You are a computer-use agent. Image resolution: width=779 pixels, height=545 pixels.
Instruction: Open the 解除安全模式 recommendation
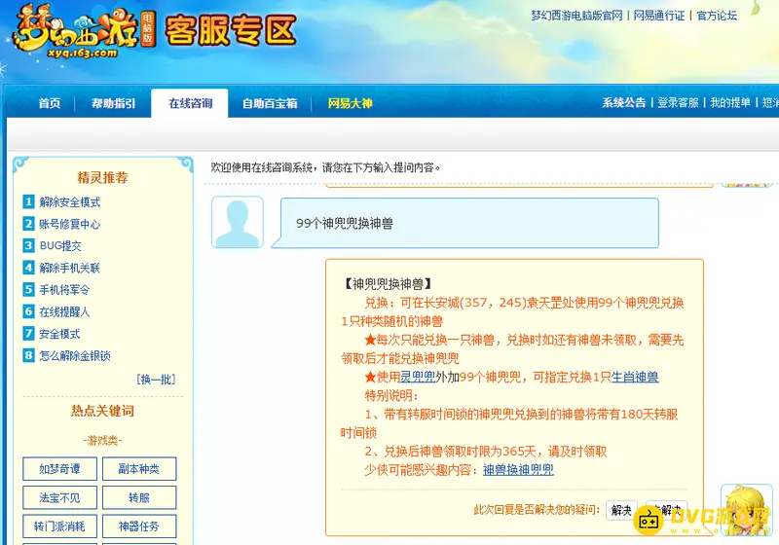point(70,202)
